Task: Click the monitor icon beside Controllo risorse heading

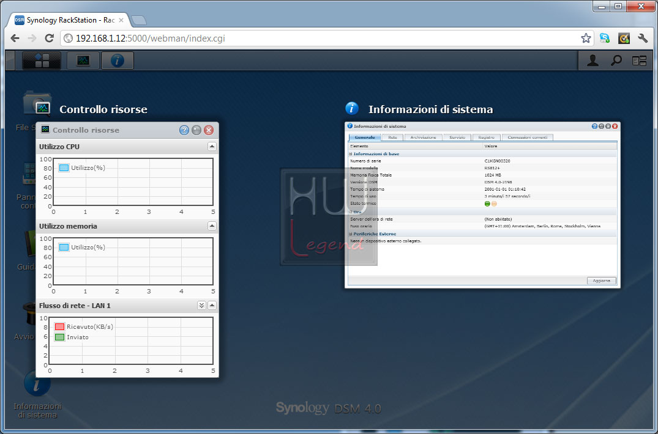Action: click(43, 108)
